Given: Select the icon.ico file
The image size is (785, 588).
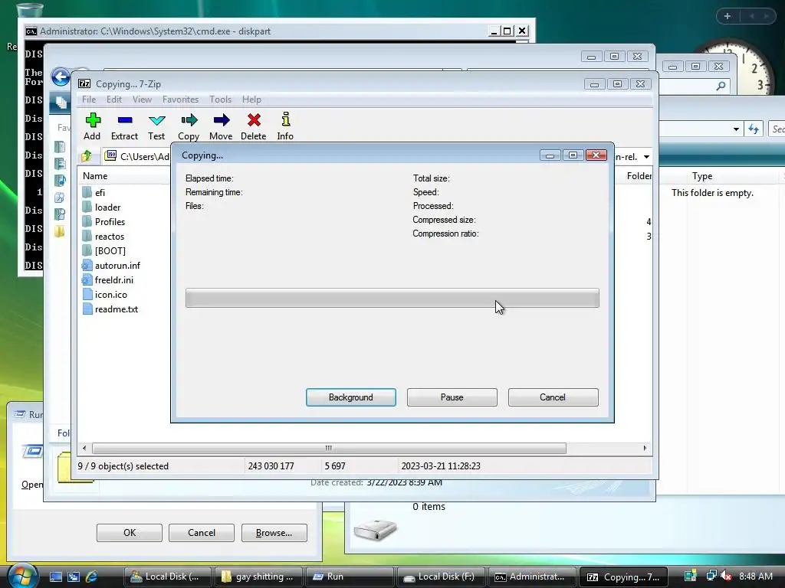Looking at the screenshot, I should click(110, 295).
